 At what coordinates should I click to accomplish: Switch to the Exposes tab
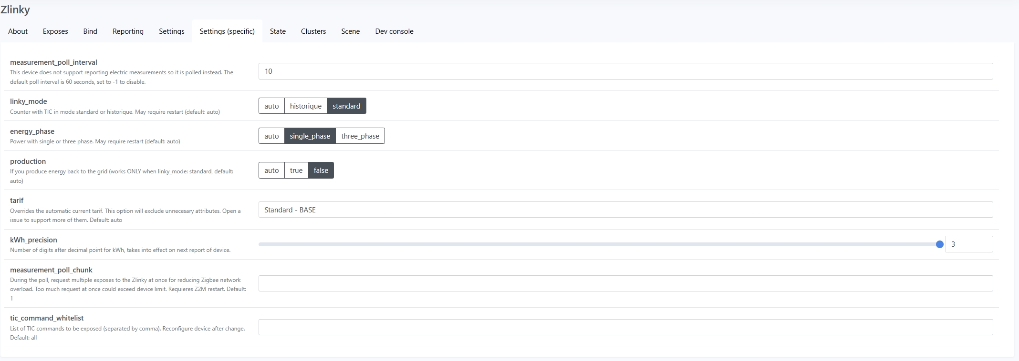55,31
